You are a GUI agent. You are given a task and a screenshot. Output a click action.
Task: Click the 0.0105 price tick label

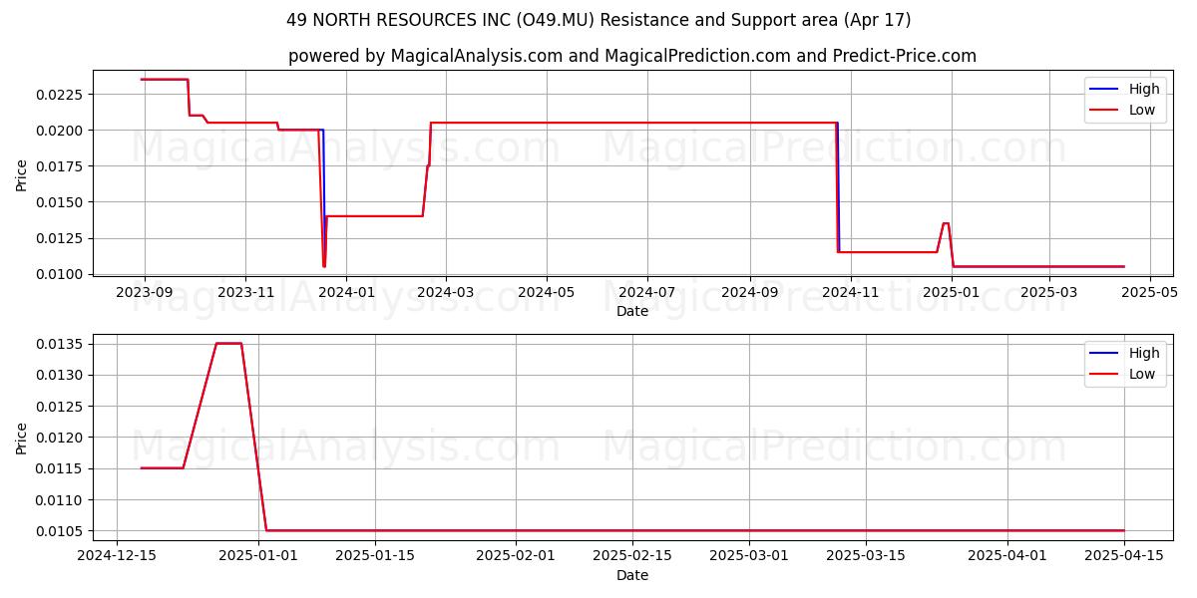(62, 531)
